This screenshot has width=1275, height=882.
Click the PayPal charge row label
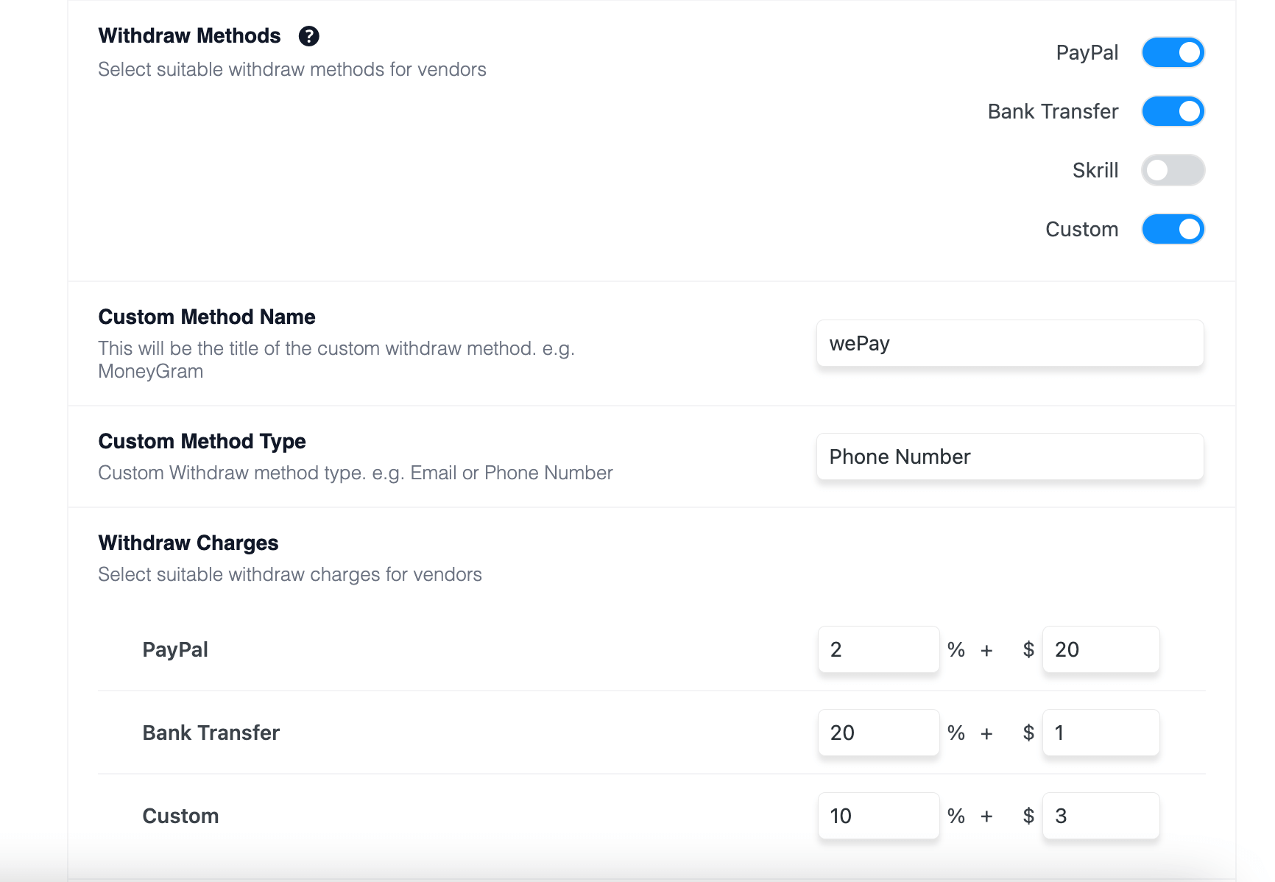click(174, 649)
